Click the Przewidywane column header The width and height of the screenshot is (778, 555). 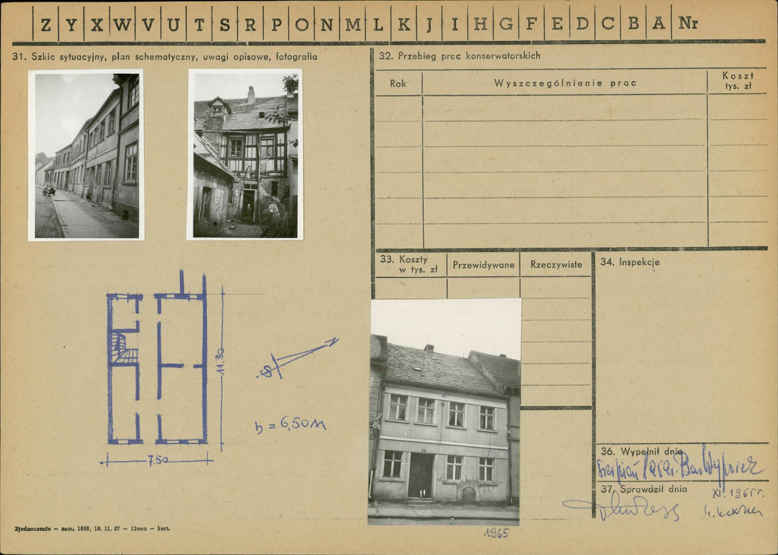pyautogui.click(x=483, y=265)
